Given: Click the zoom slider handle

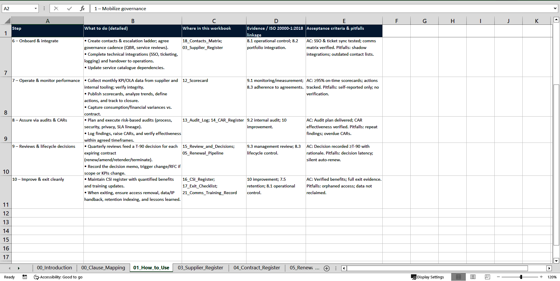Looking at the screenshot, I should coord(521,277).
